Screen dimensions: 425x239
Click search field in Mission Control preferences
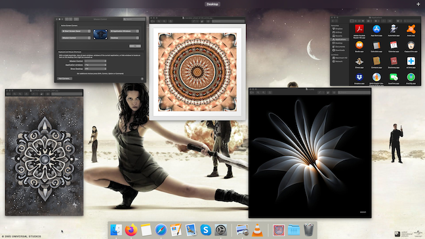click(x=134, y=19)
